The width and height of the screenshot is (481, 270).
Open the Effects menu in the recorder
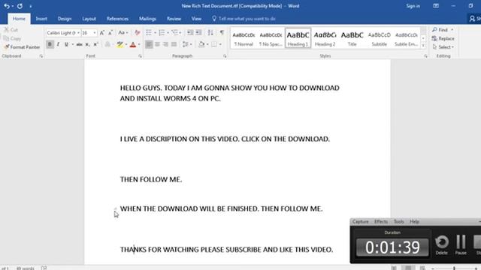point(381,221)
